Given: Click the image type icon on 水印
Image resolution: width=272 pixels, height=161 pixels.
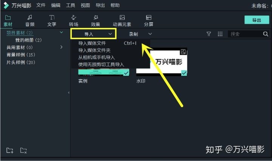Looking at the screenshot, I should pos(183,52).
